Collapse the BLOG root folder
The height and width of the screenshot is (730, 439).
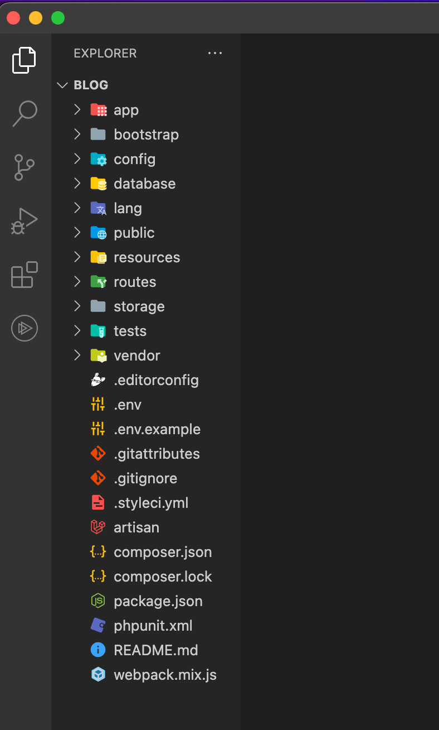tap(62, 85)
